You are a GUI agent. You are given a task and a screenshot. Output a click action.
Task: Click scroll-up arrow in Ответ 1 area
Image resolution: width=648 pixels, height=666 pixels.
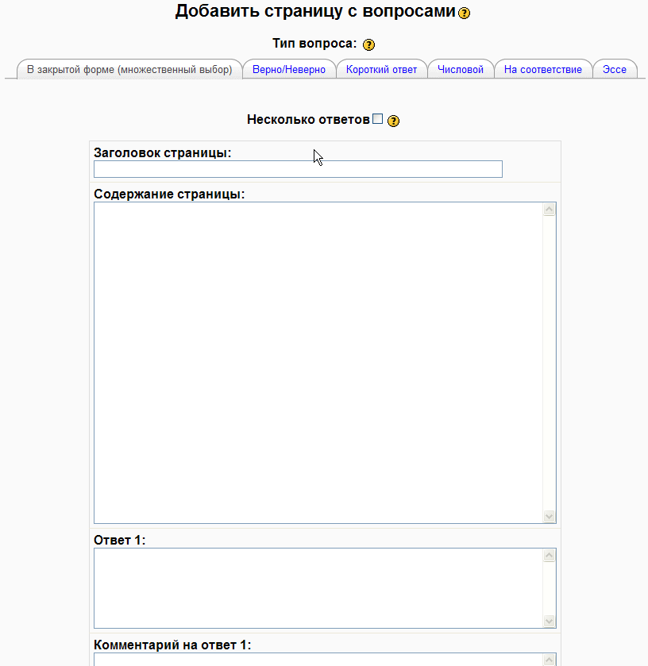point(550,556)
